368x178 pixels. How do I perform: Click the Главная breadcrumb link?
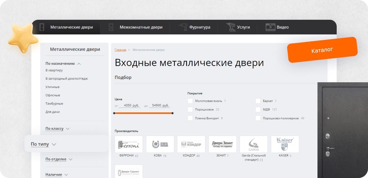pyautogui.click(x=120, y=50)
